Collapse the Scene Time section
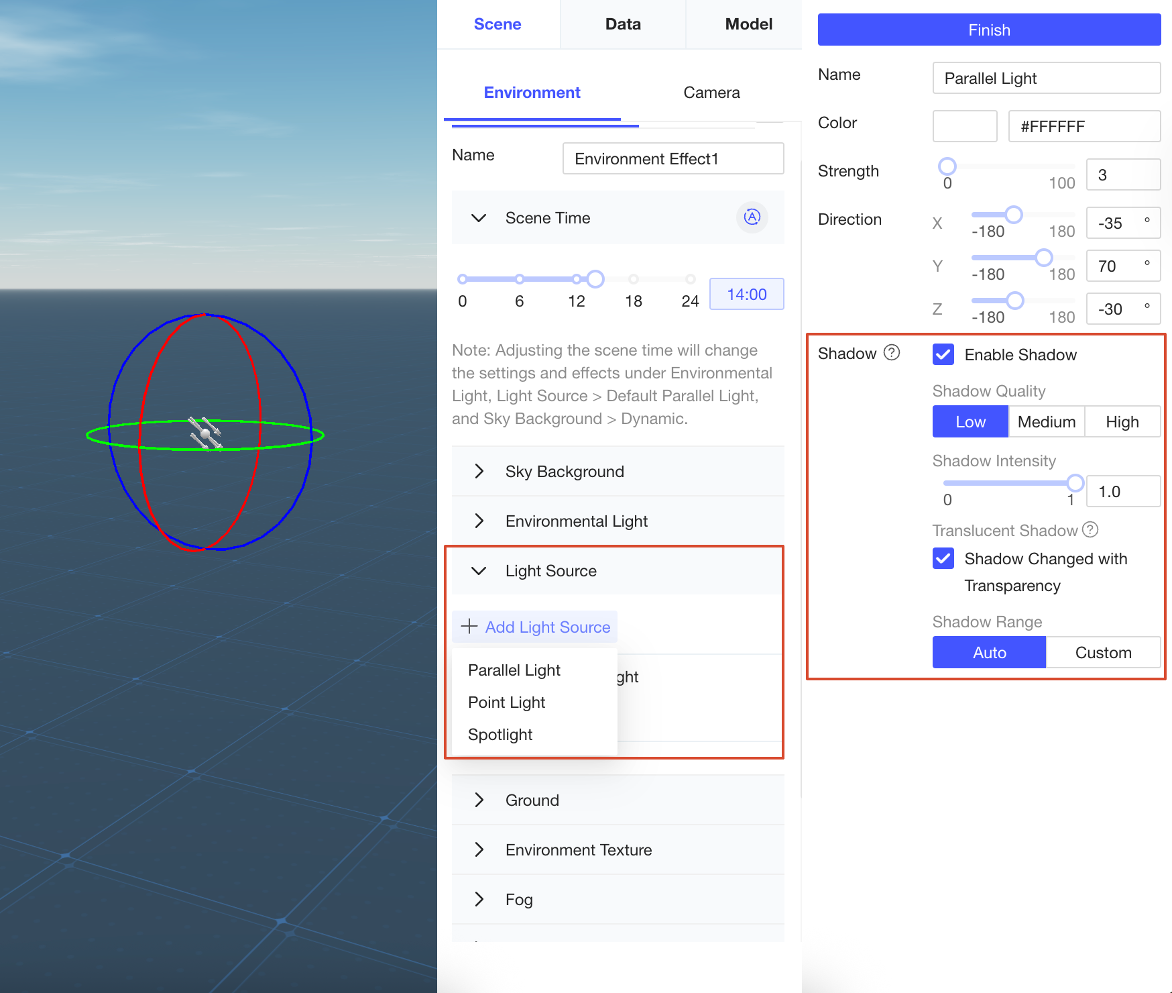This screenshot has width=1172, height=993. click(618, 217)
